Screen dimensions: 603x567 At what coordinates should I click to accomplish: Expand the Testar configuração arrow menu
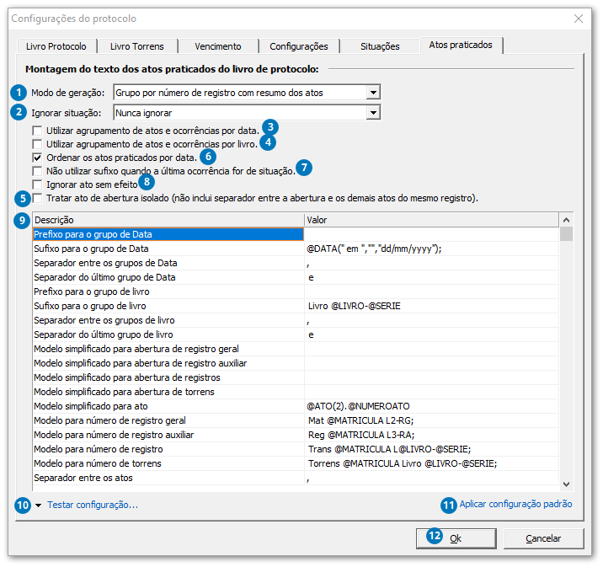39,505
